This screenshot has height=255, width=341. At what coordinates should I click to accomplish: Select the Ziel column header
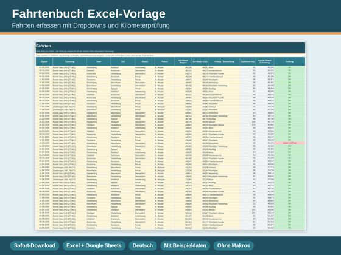pos(123,61)
